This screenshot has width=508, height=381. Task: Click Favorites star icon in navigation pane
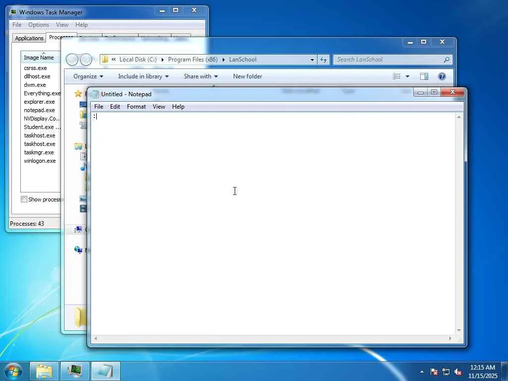78,94
